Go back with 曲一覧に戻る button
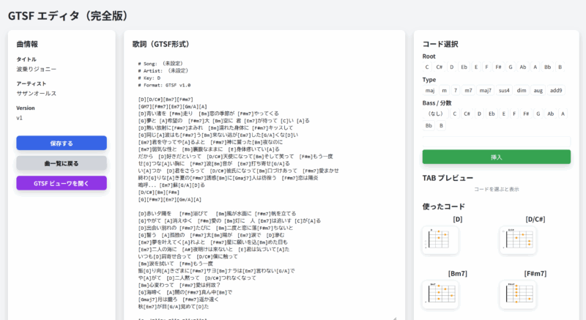Viewport: 586px width, 320px height. pos(62,163)
